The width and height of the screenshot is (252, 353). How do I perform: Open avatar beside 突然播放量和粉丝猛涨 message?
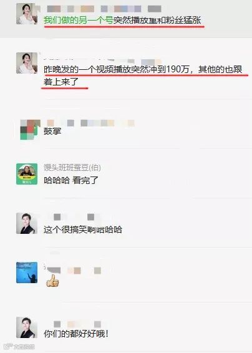pos(27,14)
